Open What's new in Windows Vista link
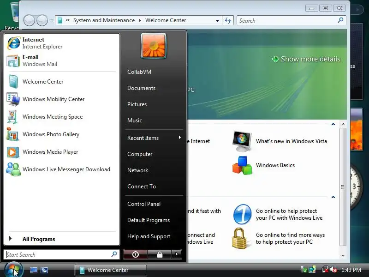Image resolution: width=369 pixels, height=277 pixels. (292, 141)
